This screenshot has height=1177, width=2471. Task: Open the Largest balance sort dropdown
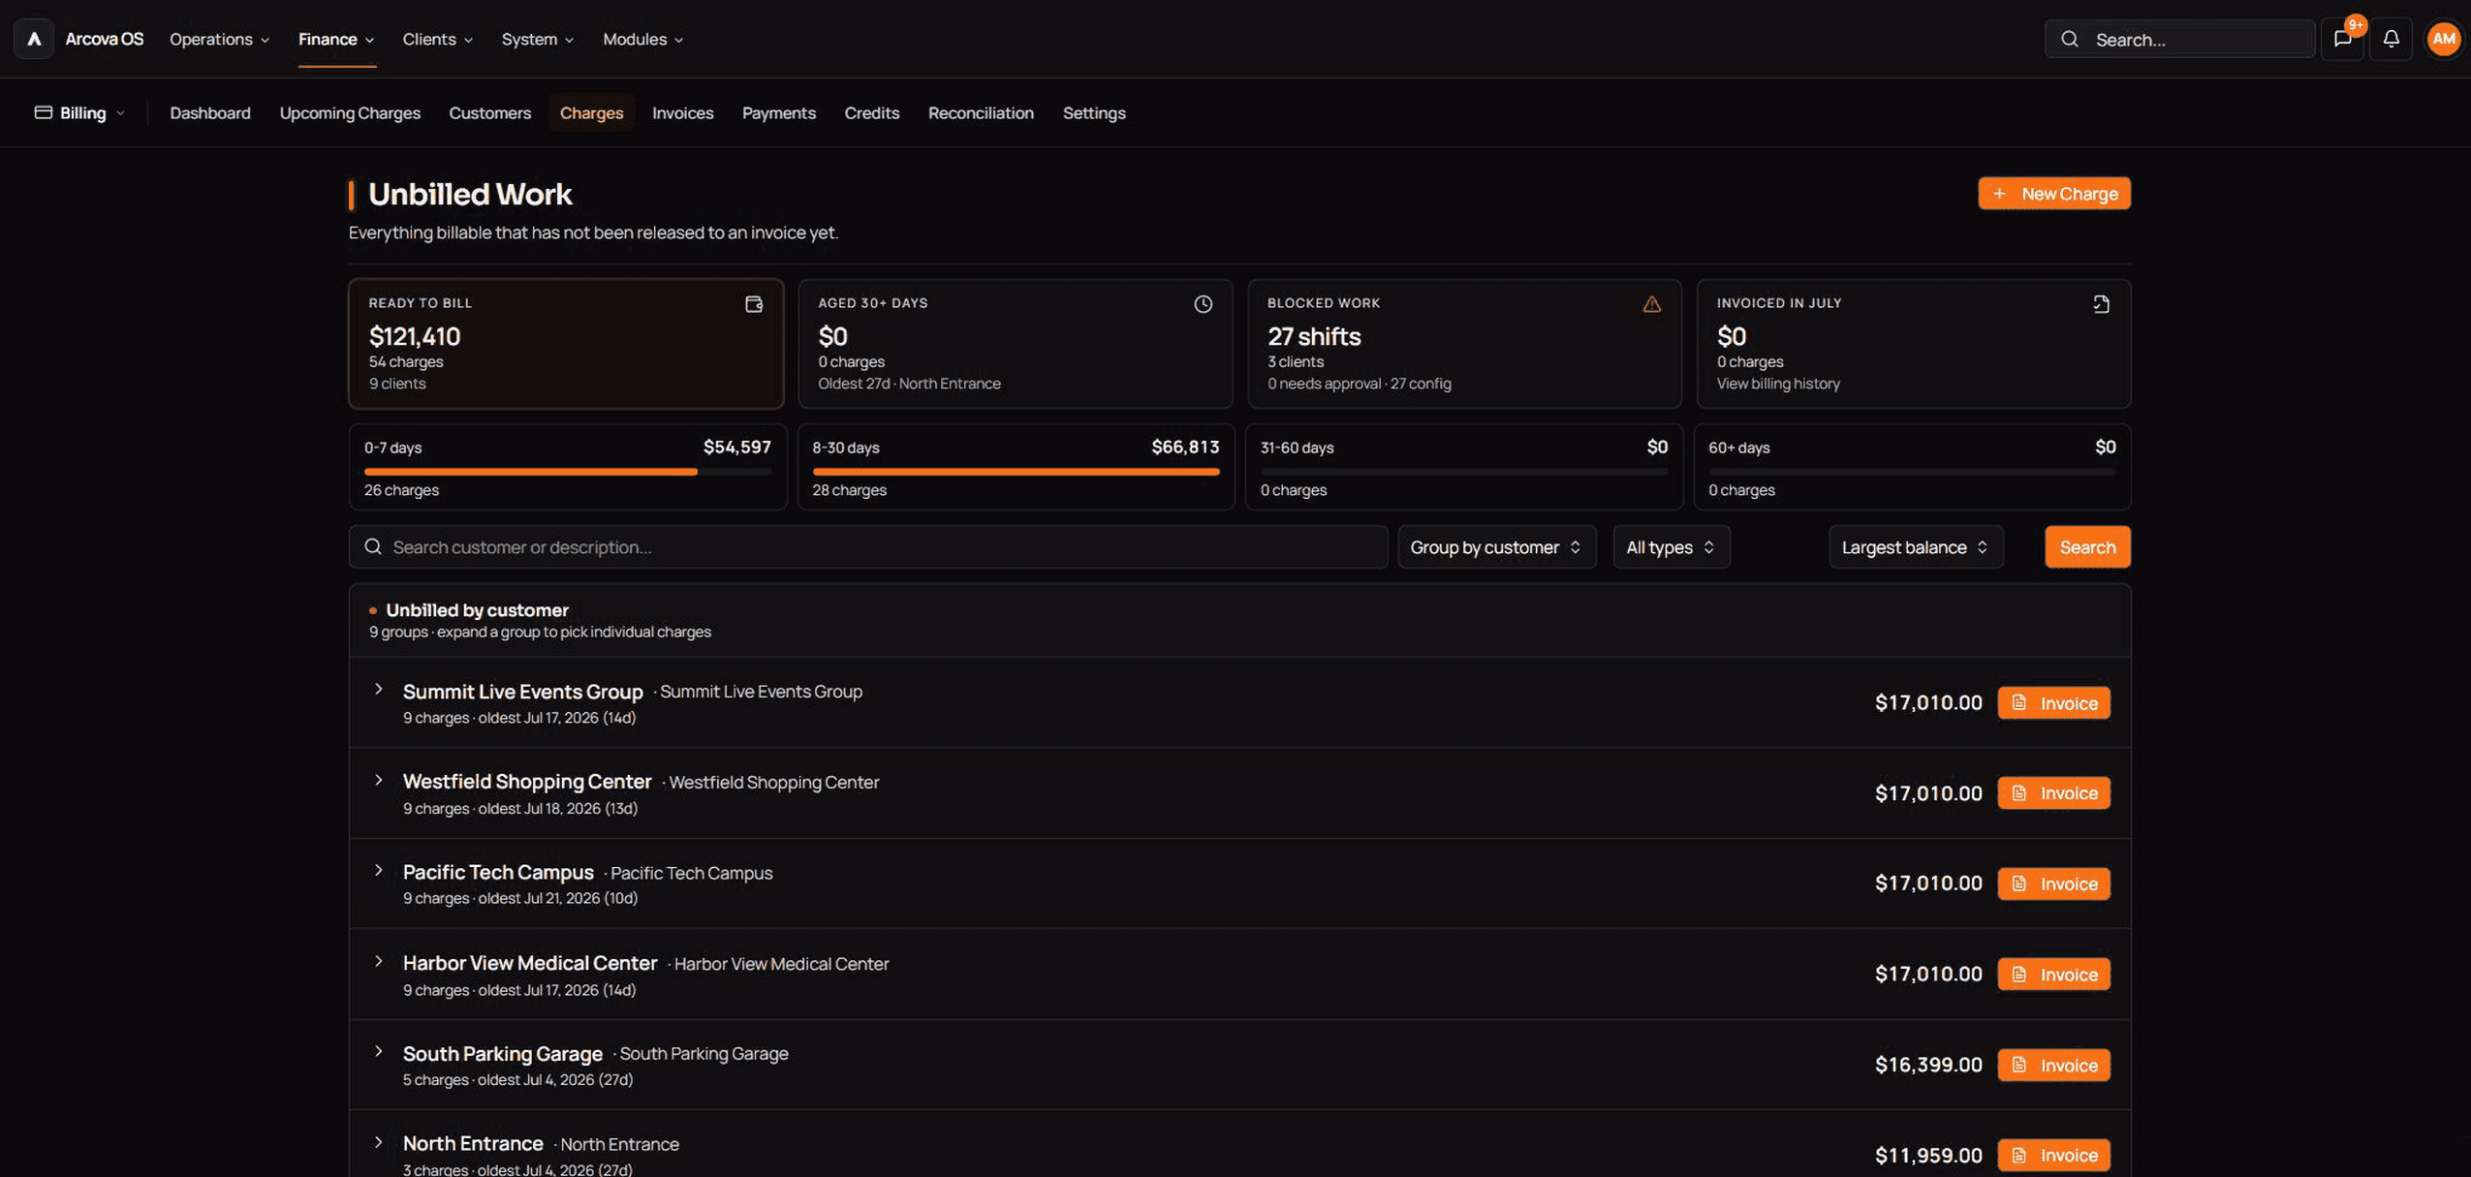click(1915, 547)
